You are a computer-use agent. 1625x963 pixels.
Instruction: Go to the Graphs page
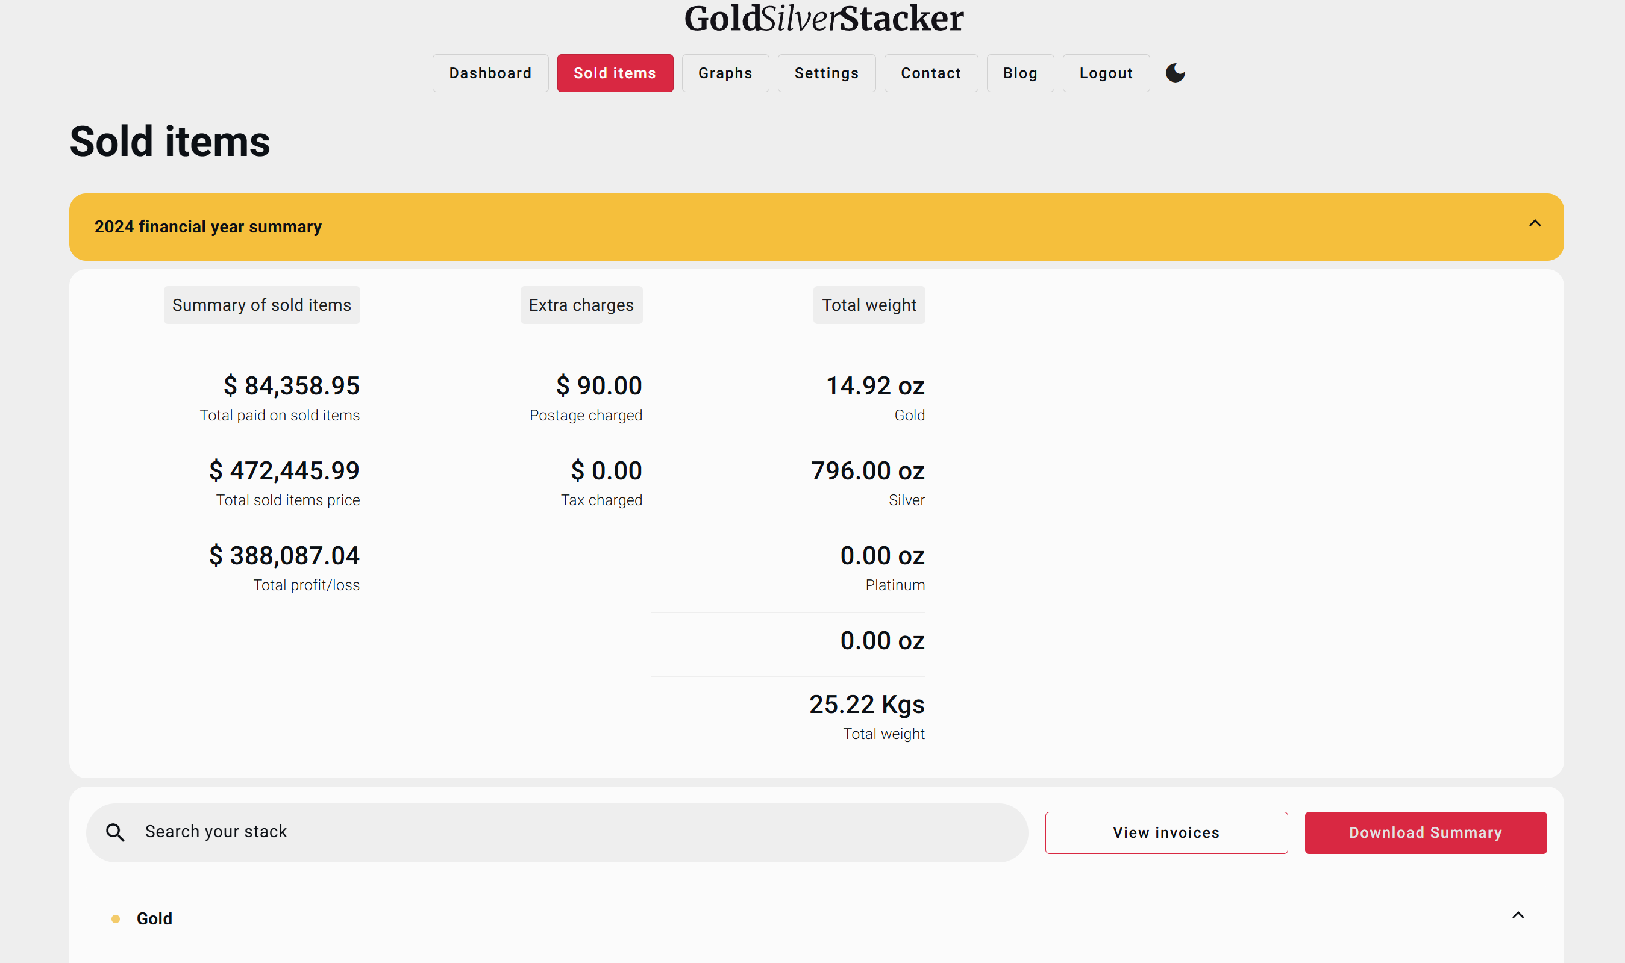[724, 73]
